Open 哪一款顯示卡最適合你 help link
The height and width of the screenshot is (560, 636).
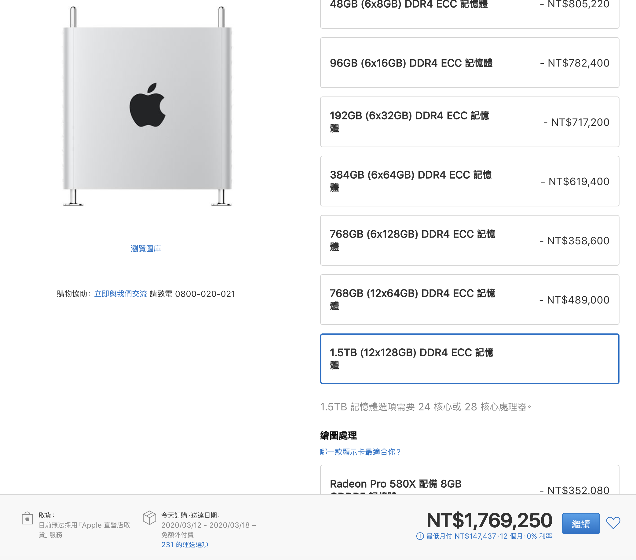pyautogui.click(x=360, y=452)
